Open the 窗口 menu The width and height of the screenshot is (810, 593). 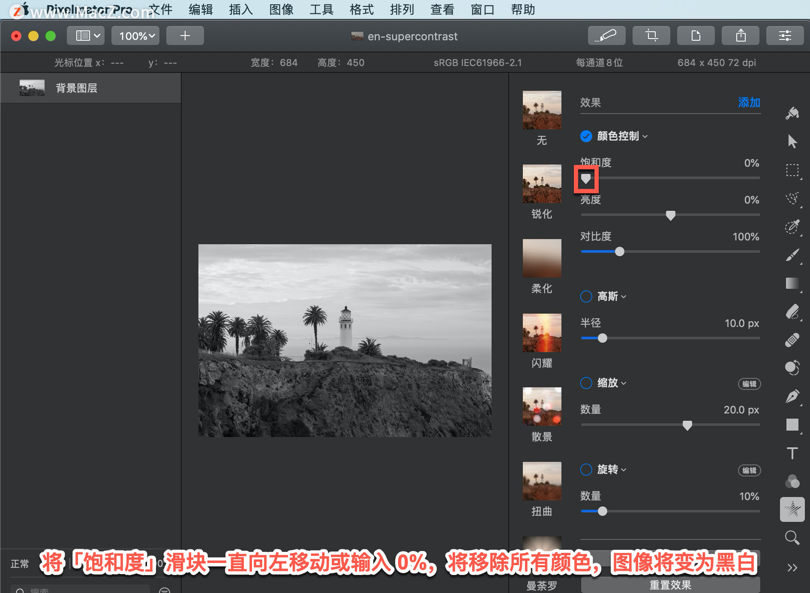pos(483,9)
